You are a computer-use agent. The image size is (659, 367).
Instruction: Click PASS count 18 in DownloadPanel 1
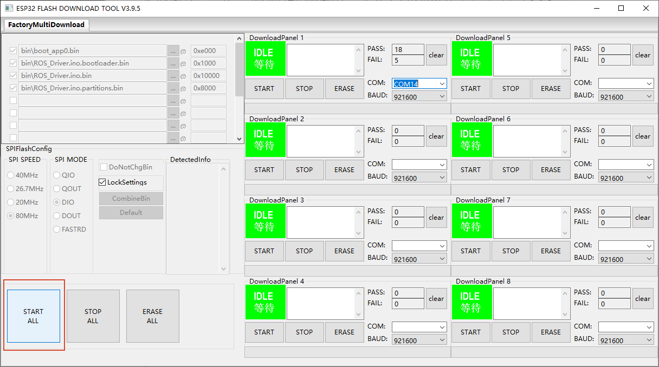(408, 49)
